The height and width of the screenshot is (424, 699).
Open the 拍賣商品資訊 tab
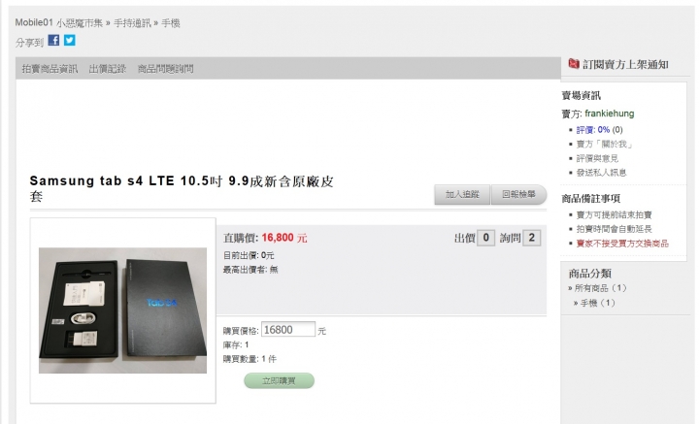50,69
